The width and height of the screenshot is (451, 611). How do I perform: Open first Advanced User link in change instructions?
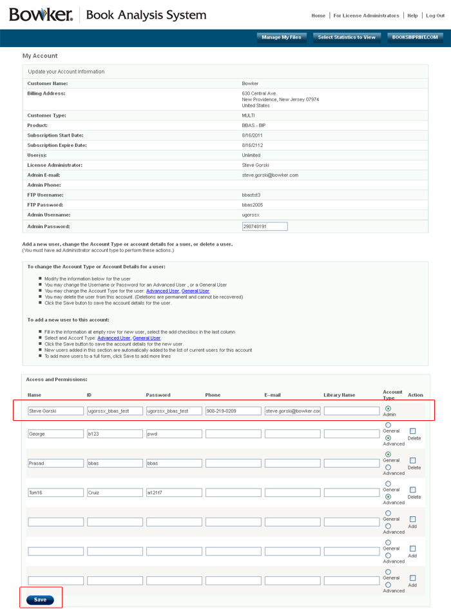click(x=162, y=291)
